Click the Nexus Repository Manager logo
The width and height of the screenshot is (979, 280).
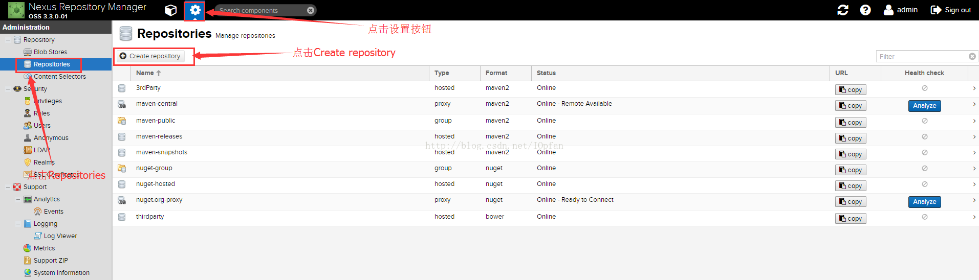coord(16,10)
